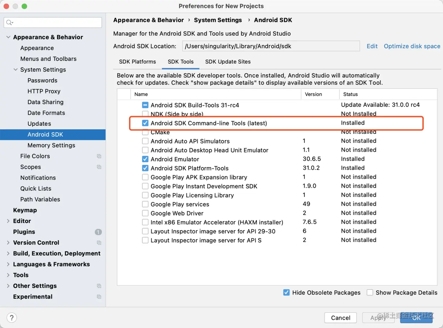This screenshot has height=328, width=443.
Task: Switch to the SDK Platforms tab
Action: pyautogui.click(x=137, y=62)
